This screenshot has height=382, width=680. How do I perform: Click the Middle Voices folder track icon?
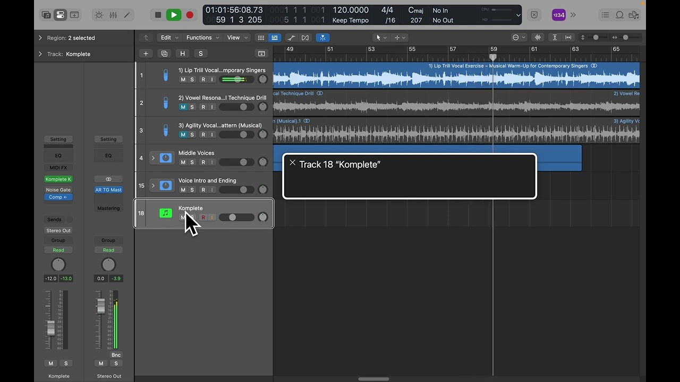166,158
